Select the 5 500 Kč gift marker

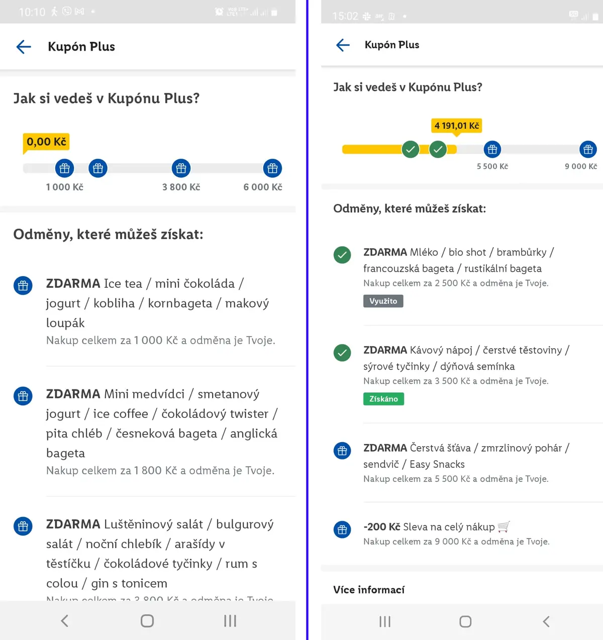[x=492, y=149]
